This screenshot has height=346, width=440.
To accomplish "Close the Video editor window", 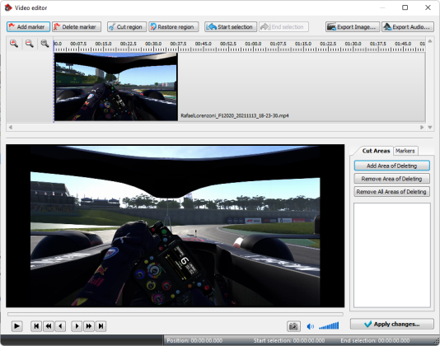I will point(428,7).
